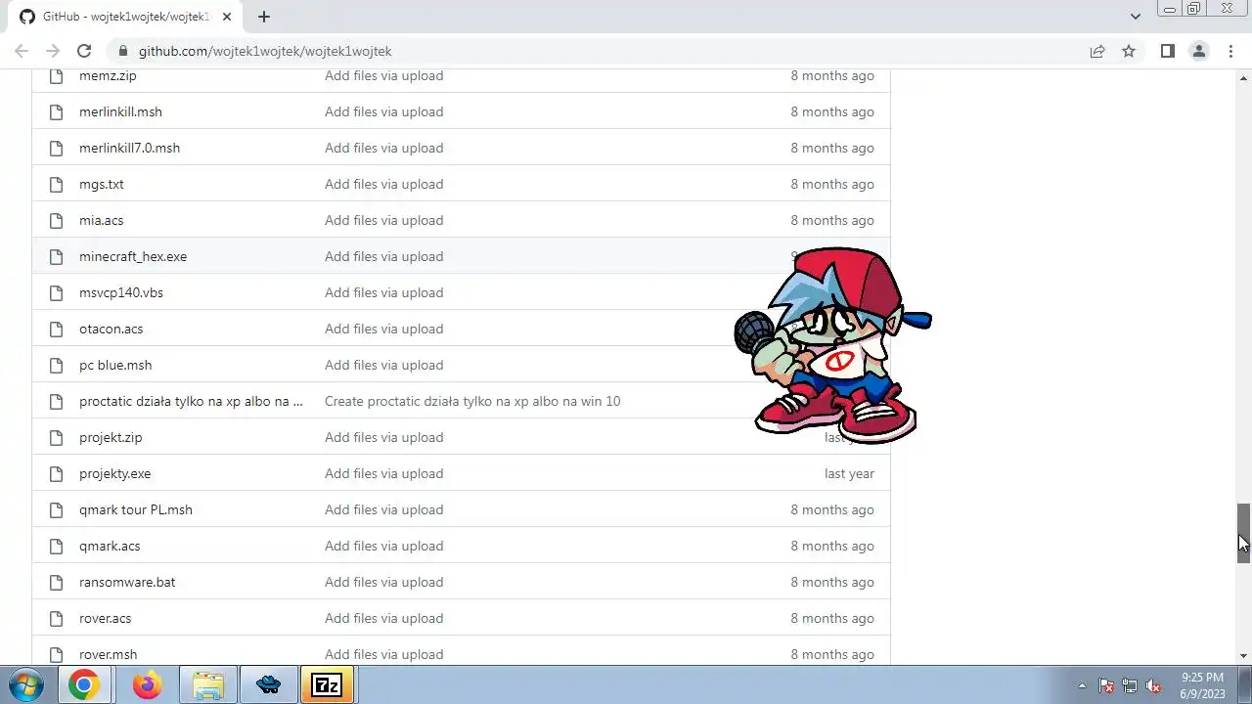Screen dimensions: 1252x704
Task: Open the minecraft_hex.exe file
Action: [133, 256]
